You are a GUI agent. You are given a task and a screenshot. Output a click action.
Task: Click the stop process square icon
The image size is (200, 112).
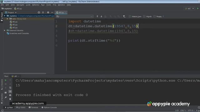pyautogui.click(x=6, y=84)
